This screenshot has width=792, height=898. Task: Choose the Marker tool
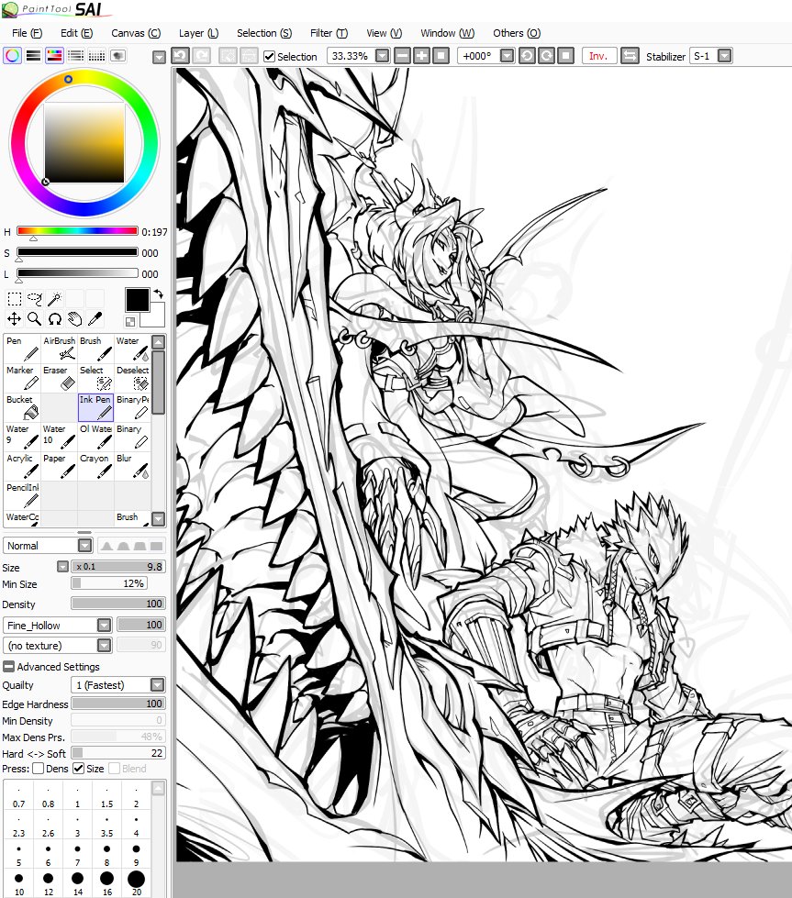(22, 378)
